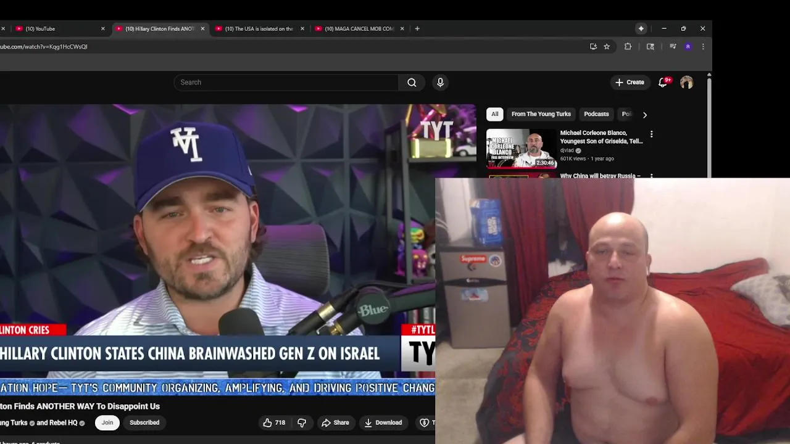Open a new tab with plus icon
This screenshot has width=790, height=444.
point(417,28)
